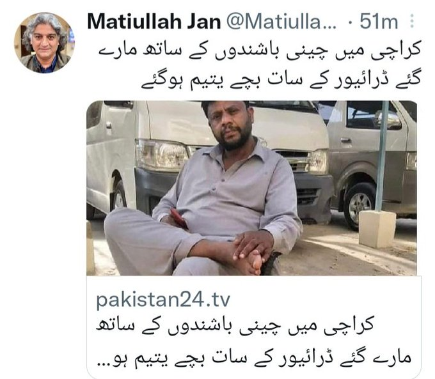
Task: Select the dot separator before 51m
Action: click(351, 22)
